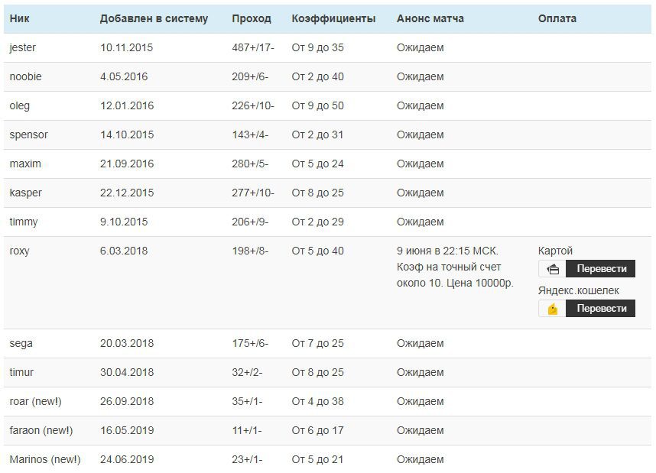Click roxy's match announcement text

[455, 267]
